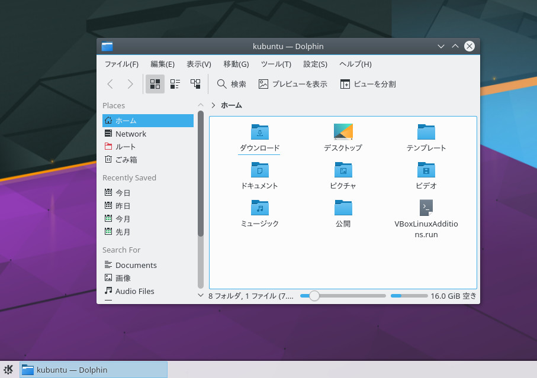The image size is (537, 378).
Task: Run the VBoxLinuxAdditions.run file
Action: pos(426,208)
